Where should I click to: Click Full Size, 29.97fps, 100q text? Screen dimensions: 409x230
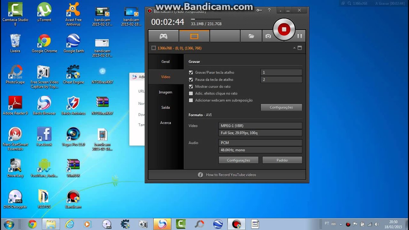click(x=239, y=133)
